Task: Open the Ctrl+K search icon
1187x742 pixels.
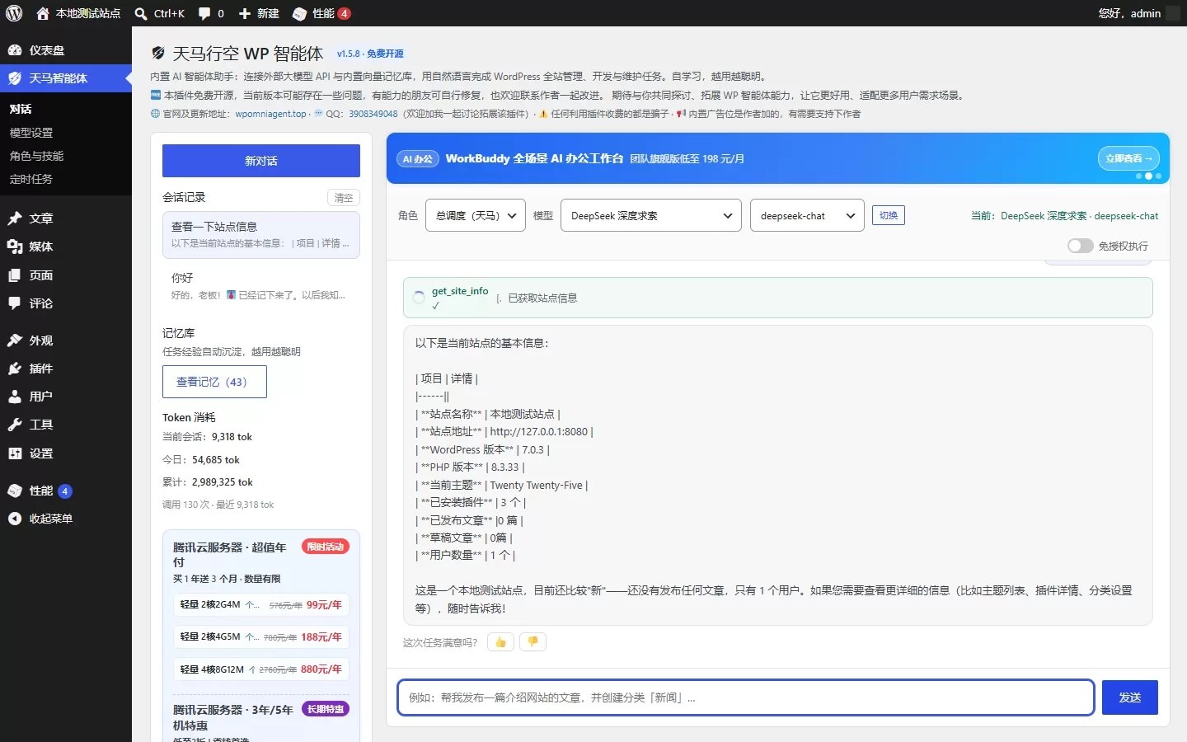Action: click(x=141, y=13)
